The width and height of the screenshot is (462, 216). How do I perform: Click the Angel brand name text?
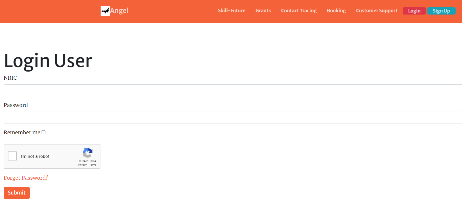(x=119, y=10)
